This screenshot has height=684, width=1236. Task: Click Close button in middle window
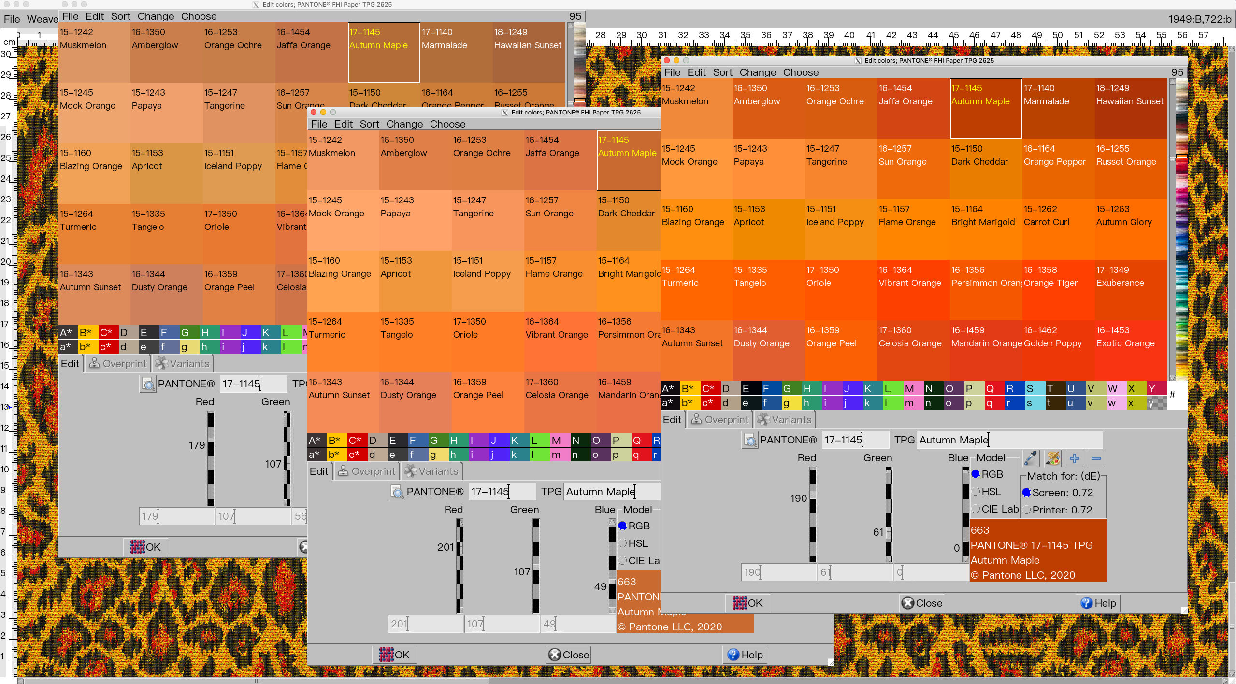tap(569, 655)
